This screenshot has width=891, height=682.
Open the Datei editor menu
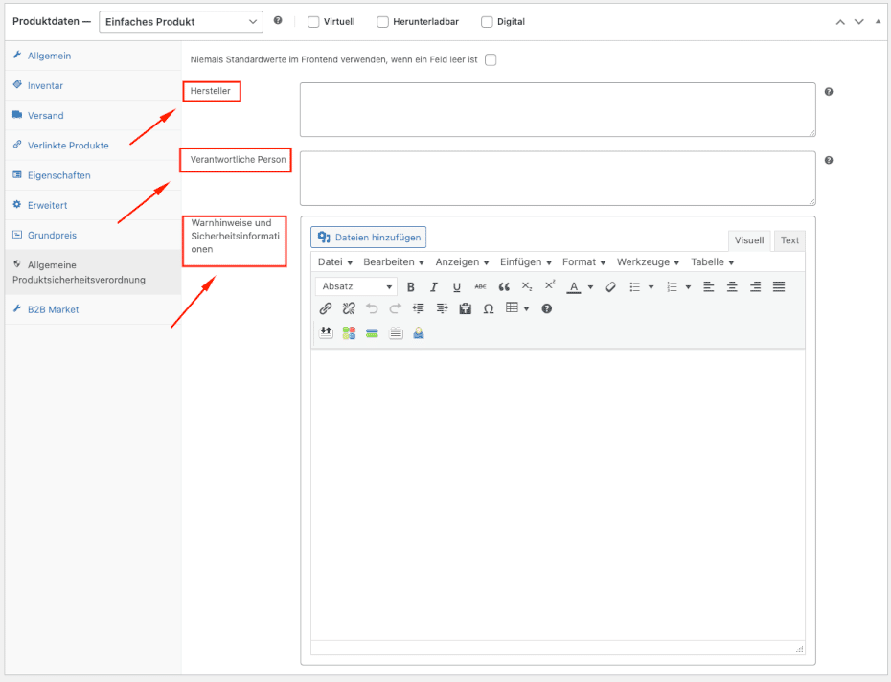point(335,262)
